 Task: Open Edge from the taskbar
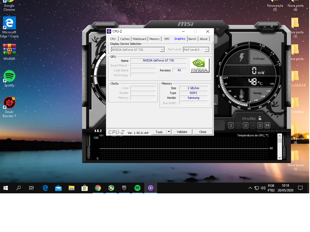pos(45,188)
